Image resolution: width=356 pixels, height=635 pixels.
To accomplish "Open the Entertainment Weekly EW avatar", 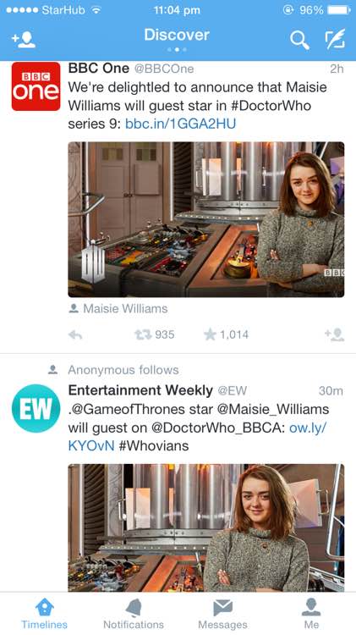I will (x=36, y=408).
